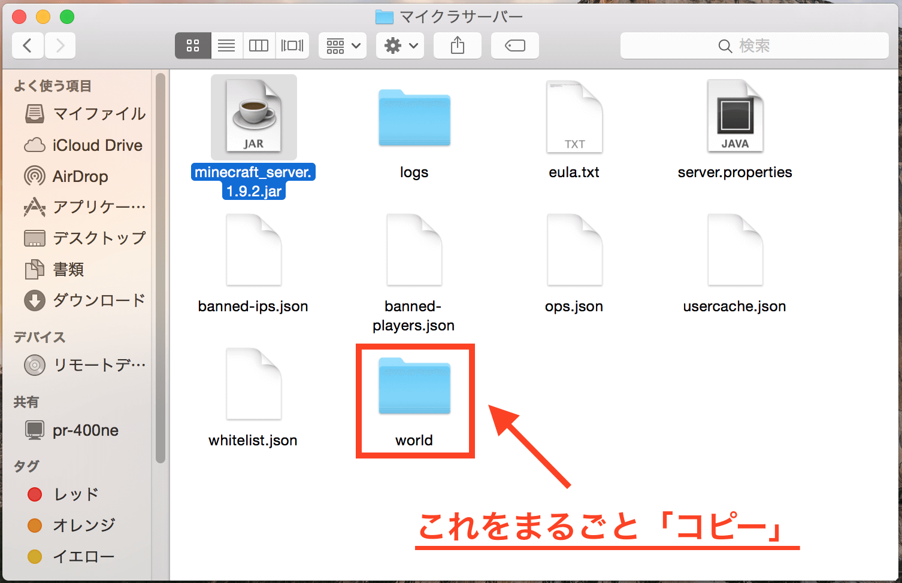Click the Share button in the toolbar

pyautogui.click(x=457, y=45)
